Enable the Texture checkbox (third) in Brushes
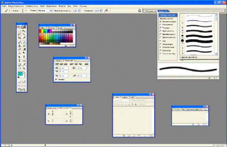227x147 pixels. coord(161,28)
